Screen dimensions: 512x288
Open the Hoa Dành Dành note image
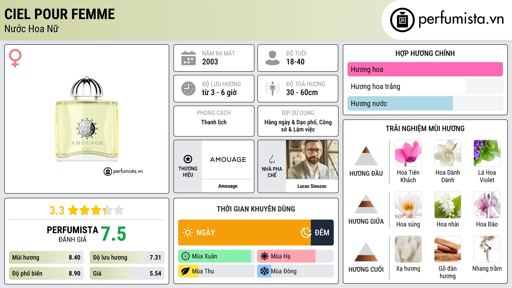[448, 153]
